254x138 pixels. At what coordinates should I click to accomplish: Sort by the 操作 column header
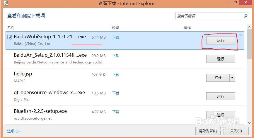pos(187,28)
